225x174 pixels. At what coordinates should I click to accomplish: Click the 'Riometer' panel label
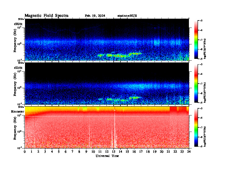pyautogui.click(x=18, y=111)
